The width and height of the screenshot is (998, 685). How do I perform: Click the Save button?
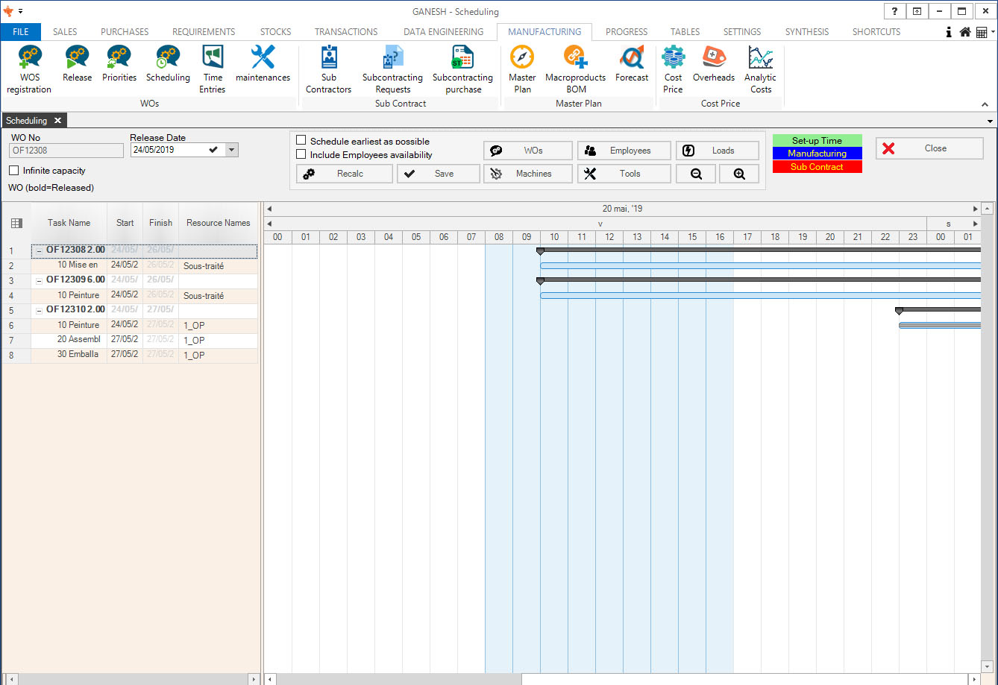pyautogui.click(x=438, y=174)
